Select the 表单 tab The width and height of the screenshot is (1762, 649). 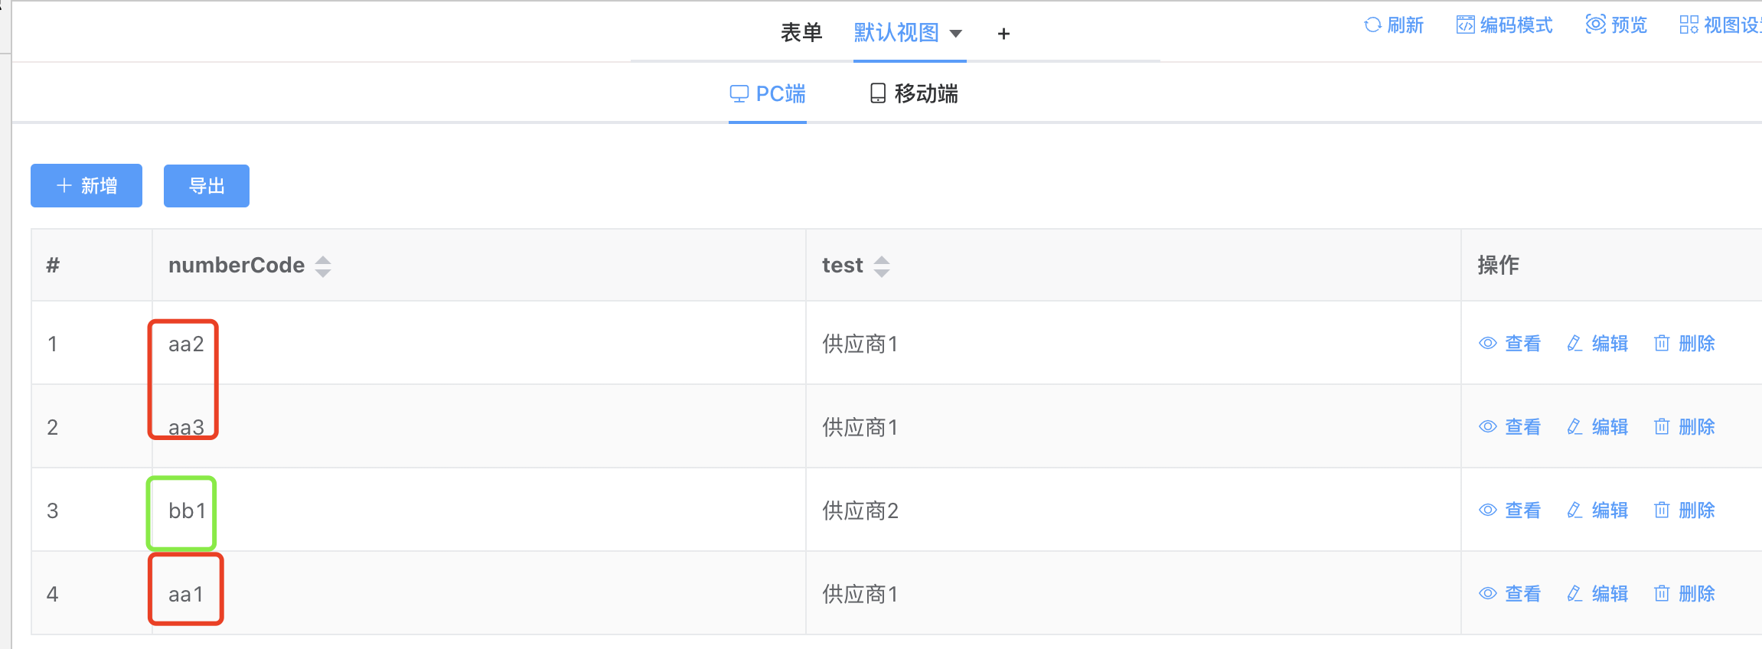pyautogui.click(x=801, y=33)
